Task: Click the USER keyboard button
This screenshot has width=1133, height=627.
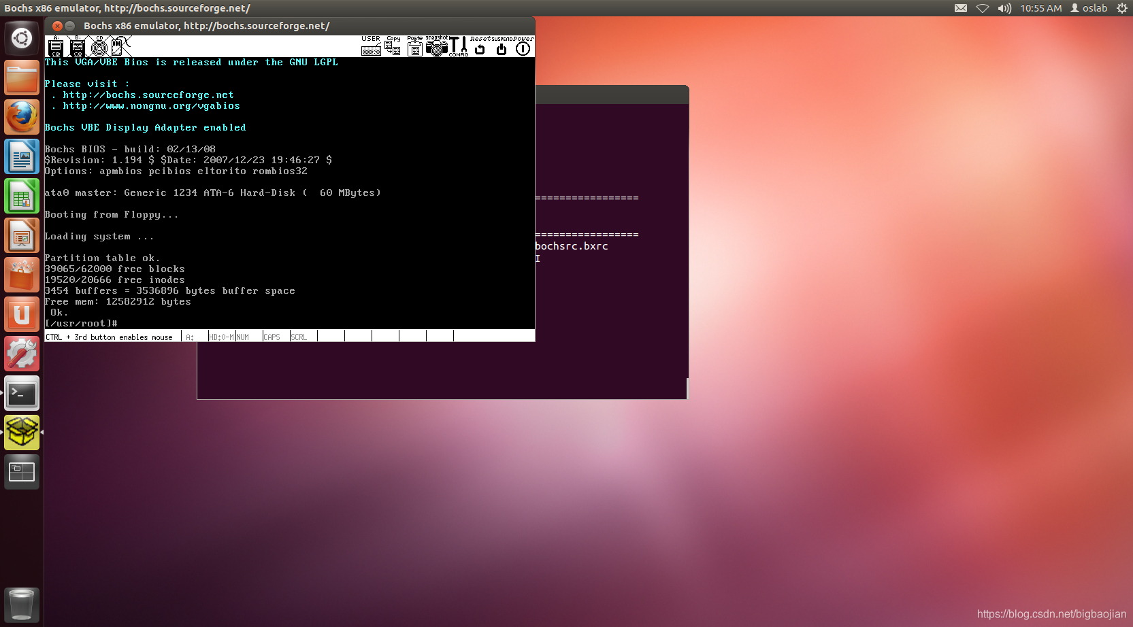Action: coord(371,46)
